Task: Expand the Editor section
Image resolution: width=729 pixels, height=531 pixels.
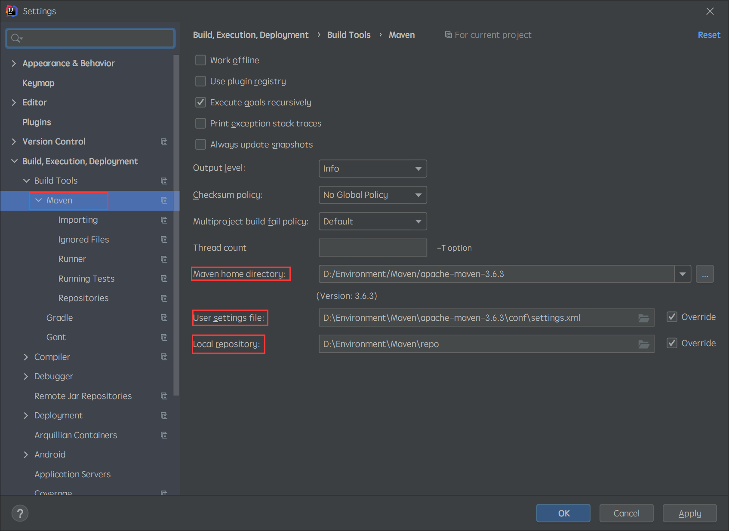Action: click(x=14, y=102)
